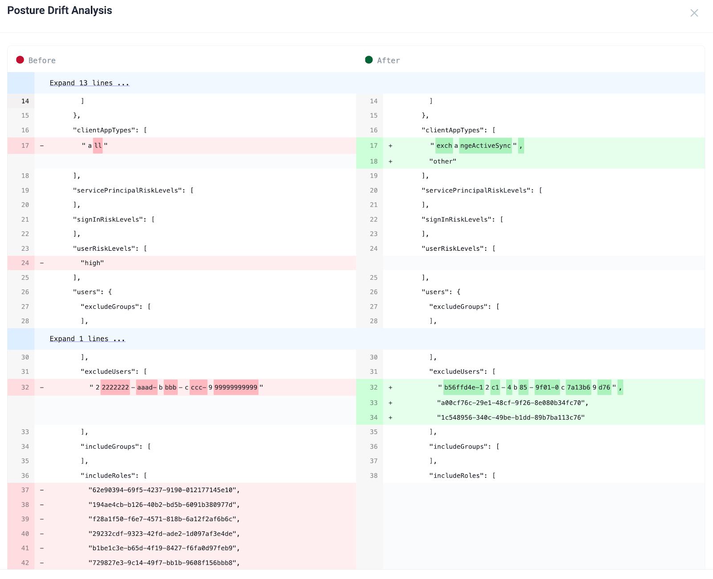Click the green After indicator dot
Image resolution: width=713 pixels, height=579 pixels.
[x=369, y=60]
